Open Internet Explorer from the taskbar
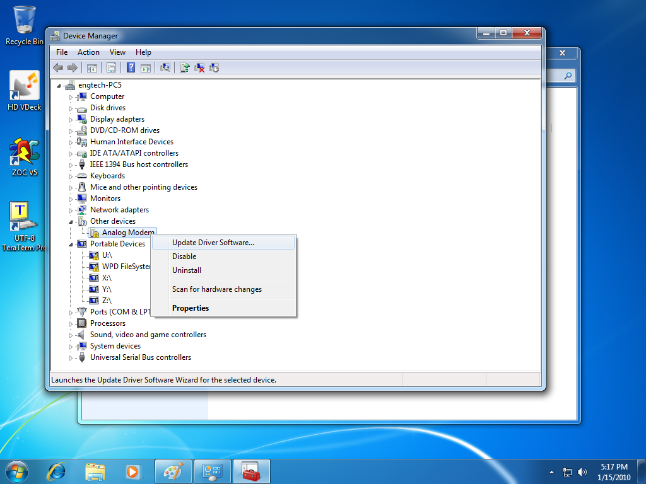Viewport: 646px width, 484px height. tap(57, 471)
